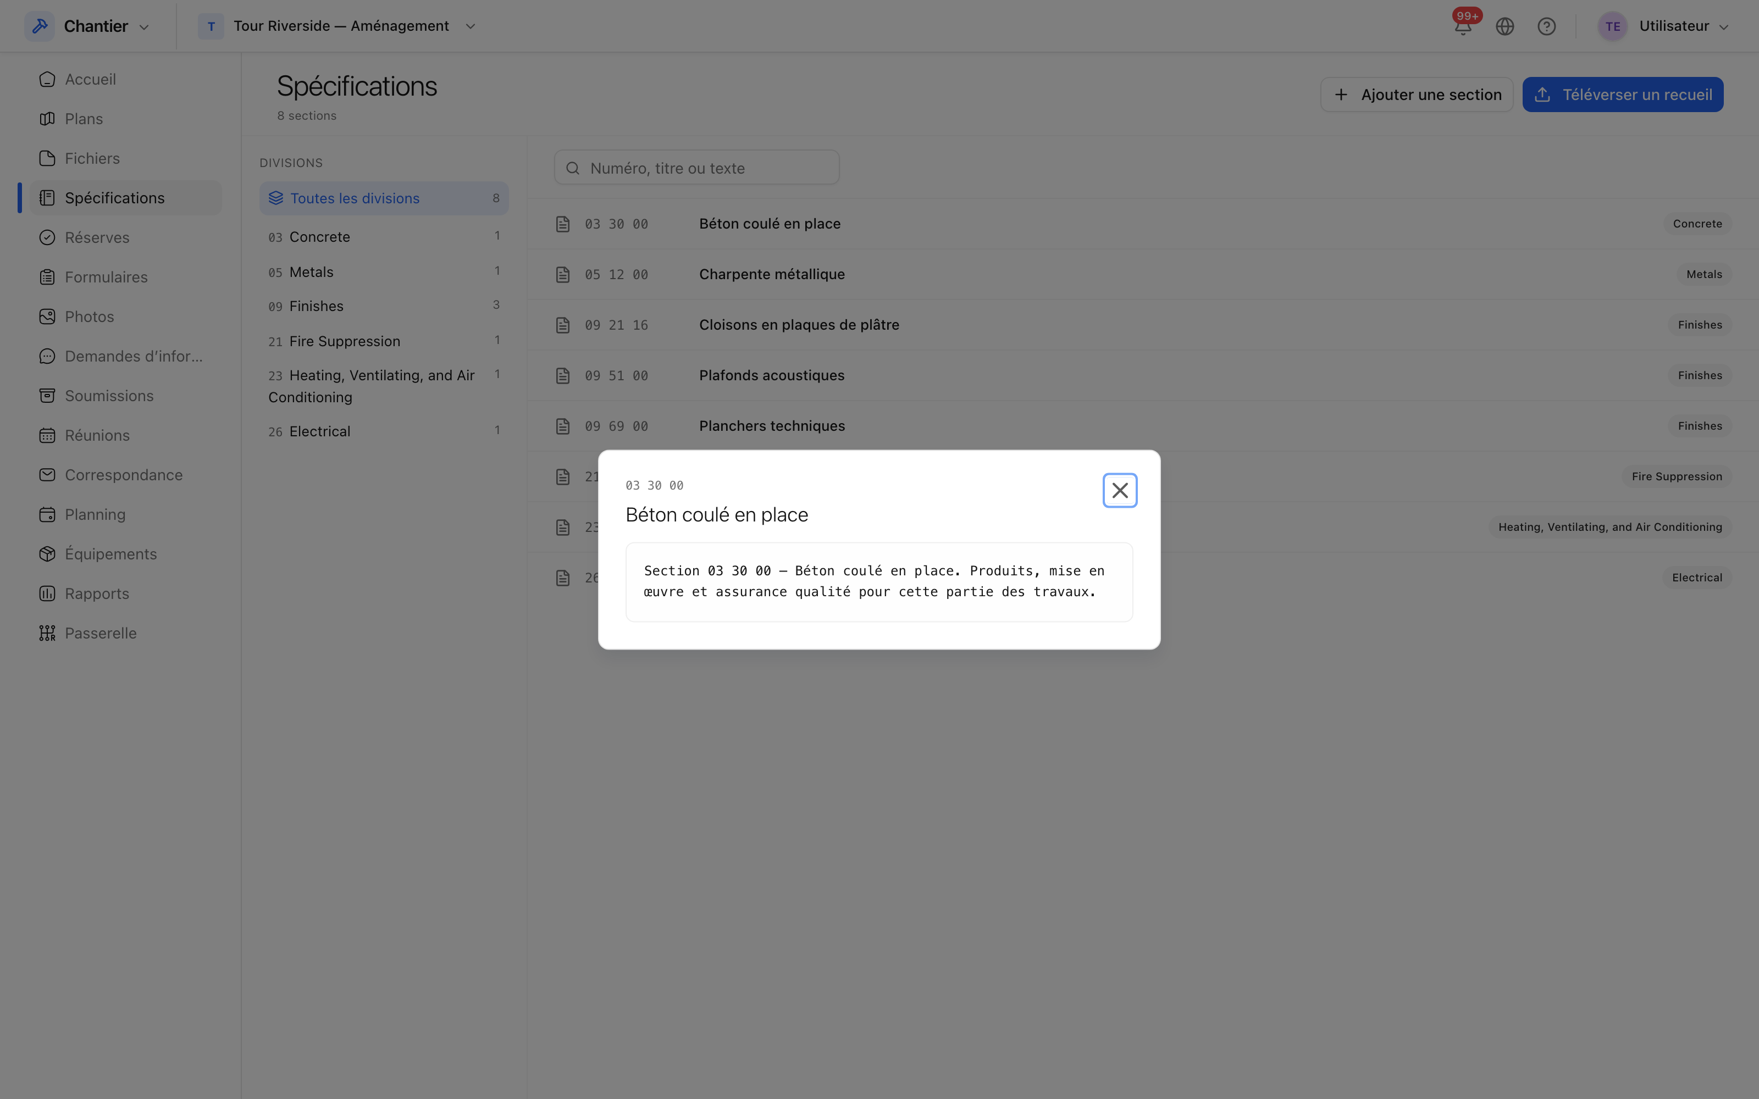Image resolution: width=1759 pixels, height=1099 pixels.
Task: Go to Accueil in the sidebar
Action: pyautogui.click(x=126, y=79)
